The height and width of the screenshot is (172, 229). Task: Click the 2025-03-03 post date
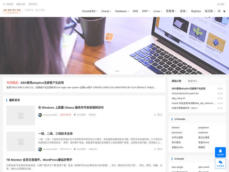[x=66, y=115]
